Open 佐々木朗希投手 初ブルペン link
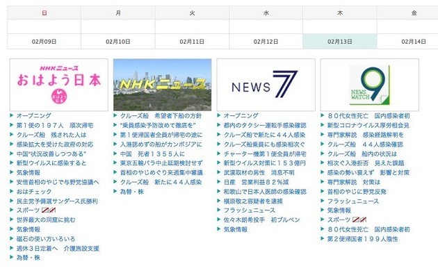Image resolution: width=438 pixels, height=273 pixels. coord(261,220)
